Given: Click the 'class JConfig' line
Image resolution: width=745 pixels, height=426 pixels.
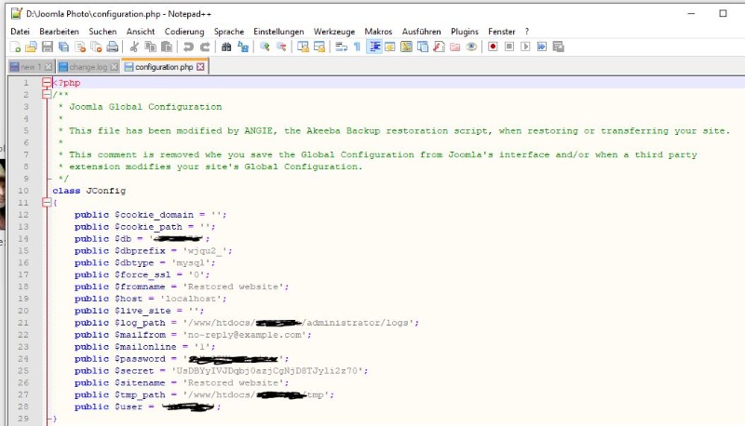Looking at the screenshot, I should click(88, 191).
